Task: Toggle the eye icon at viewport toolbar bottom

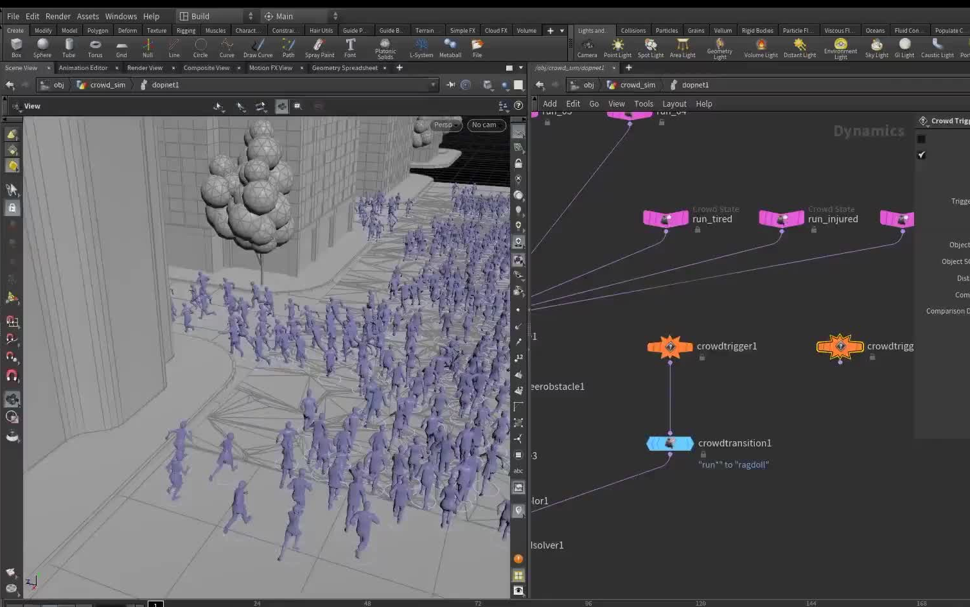Action: pyautogui.click(x=518, y=590)
